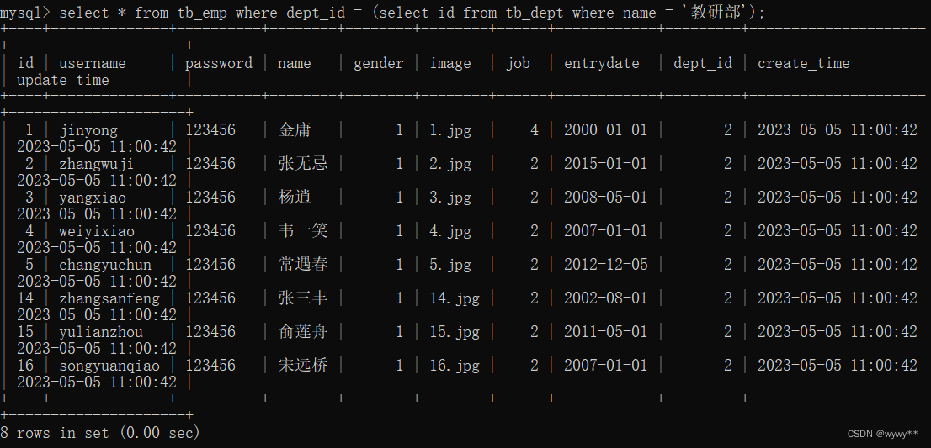Click image value '15.jpg'
Screen dimensions: 931x448
[455, 332]
